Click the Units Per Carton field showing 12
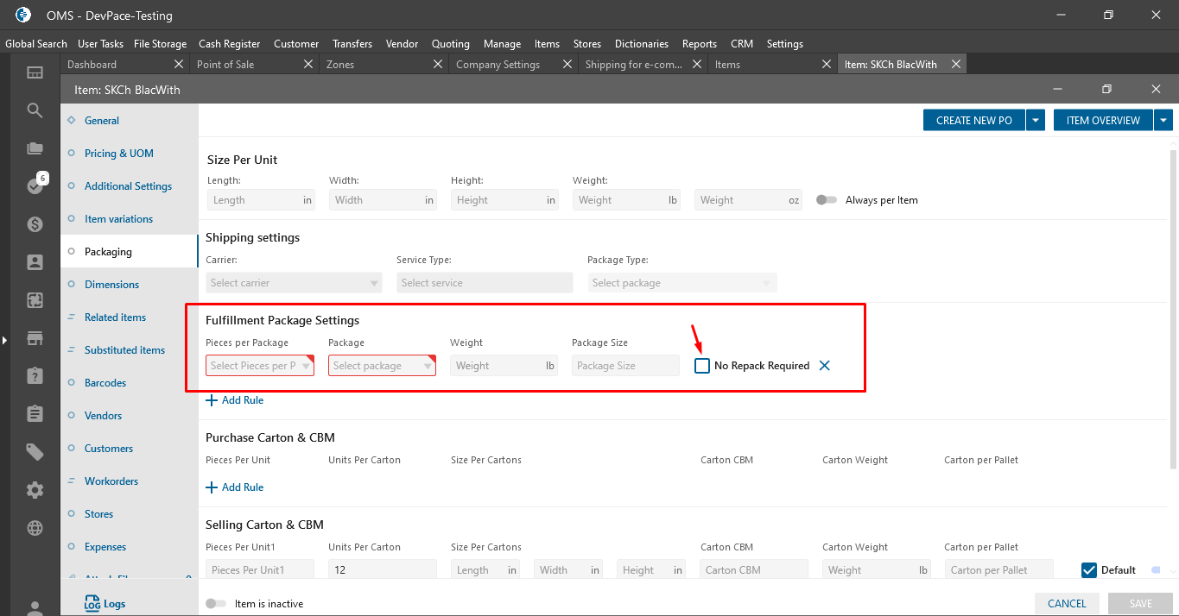The width and height of the screenshot is (1179, 616). (x=382, y=570)
